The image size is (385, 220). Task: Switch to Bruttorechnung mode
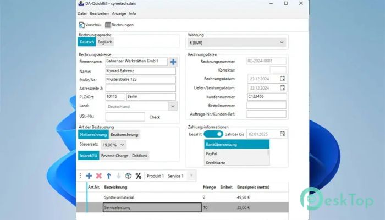[125, 134]
